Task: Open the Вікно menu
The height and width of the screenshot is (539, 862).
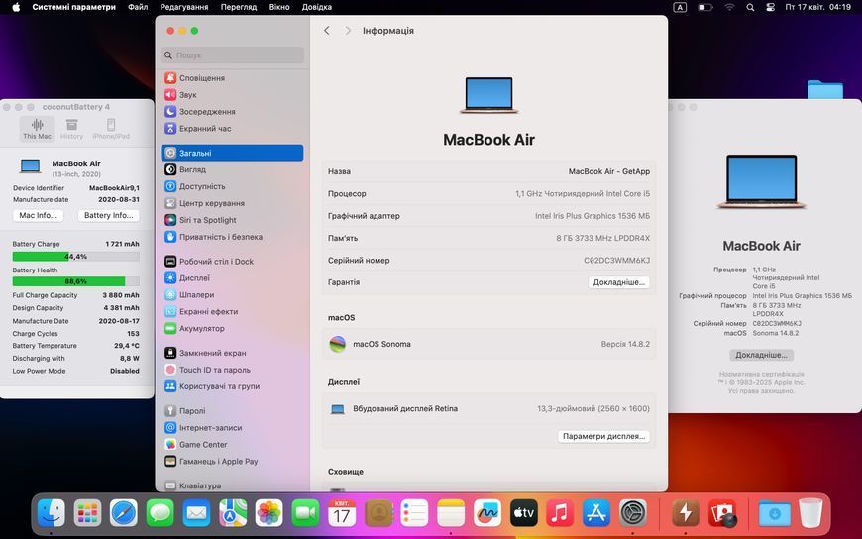Action: pos(279,7)
